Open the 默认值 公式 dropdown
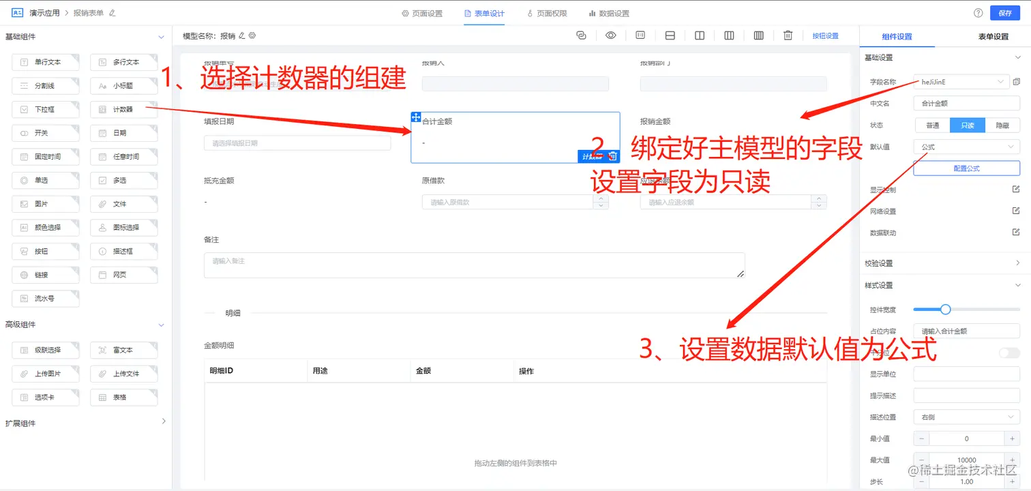The image size is (1031, 491). point(967,147)
